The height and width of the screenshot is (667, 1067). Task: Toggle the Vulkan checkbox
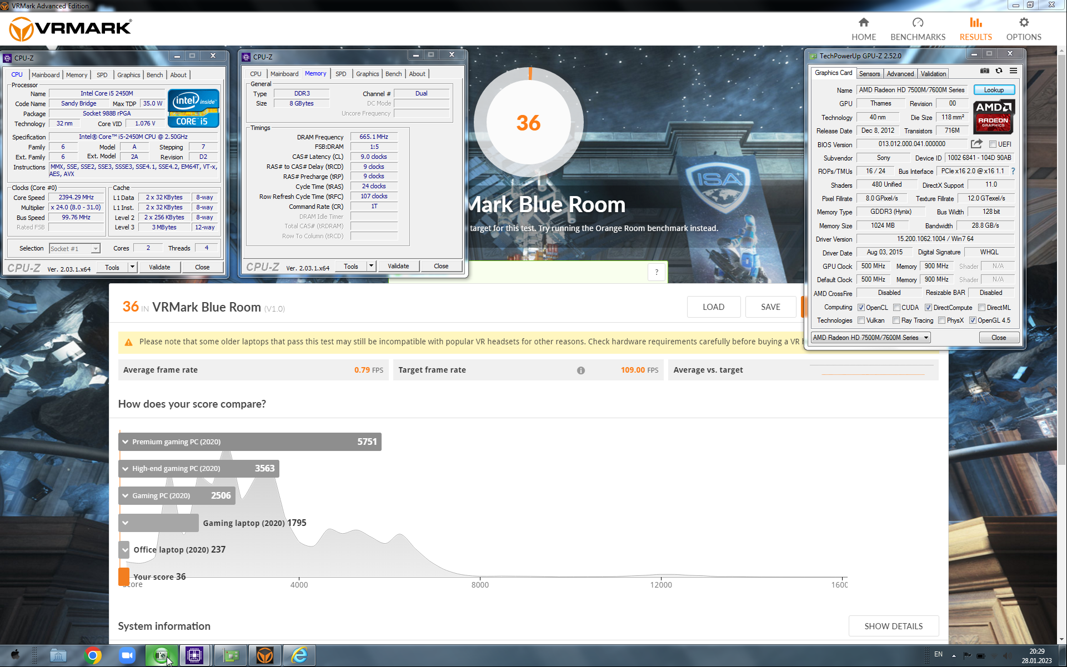coord(861,320)
